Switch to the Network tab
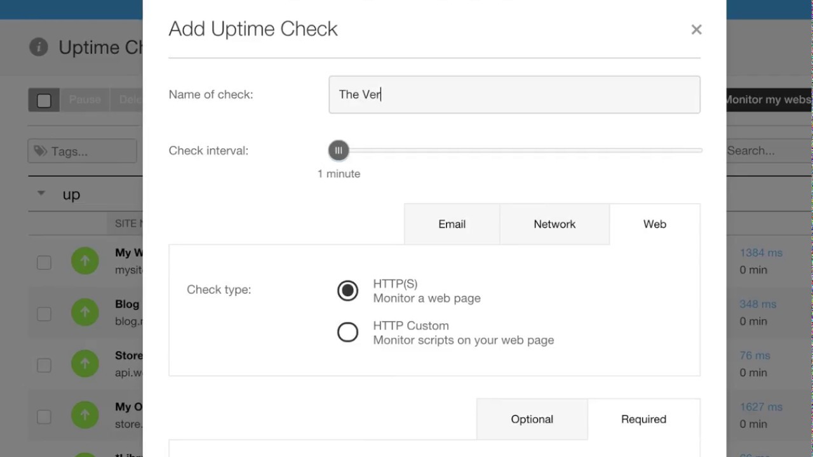Image resolution: width=813 pixels, height=457 pixels. (554, 224)
